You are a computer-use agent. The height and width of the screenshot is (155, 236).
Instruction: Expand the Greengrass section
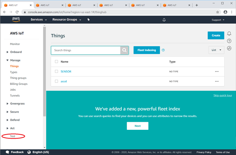click(x=7, y=103)
